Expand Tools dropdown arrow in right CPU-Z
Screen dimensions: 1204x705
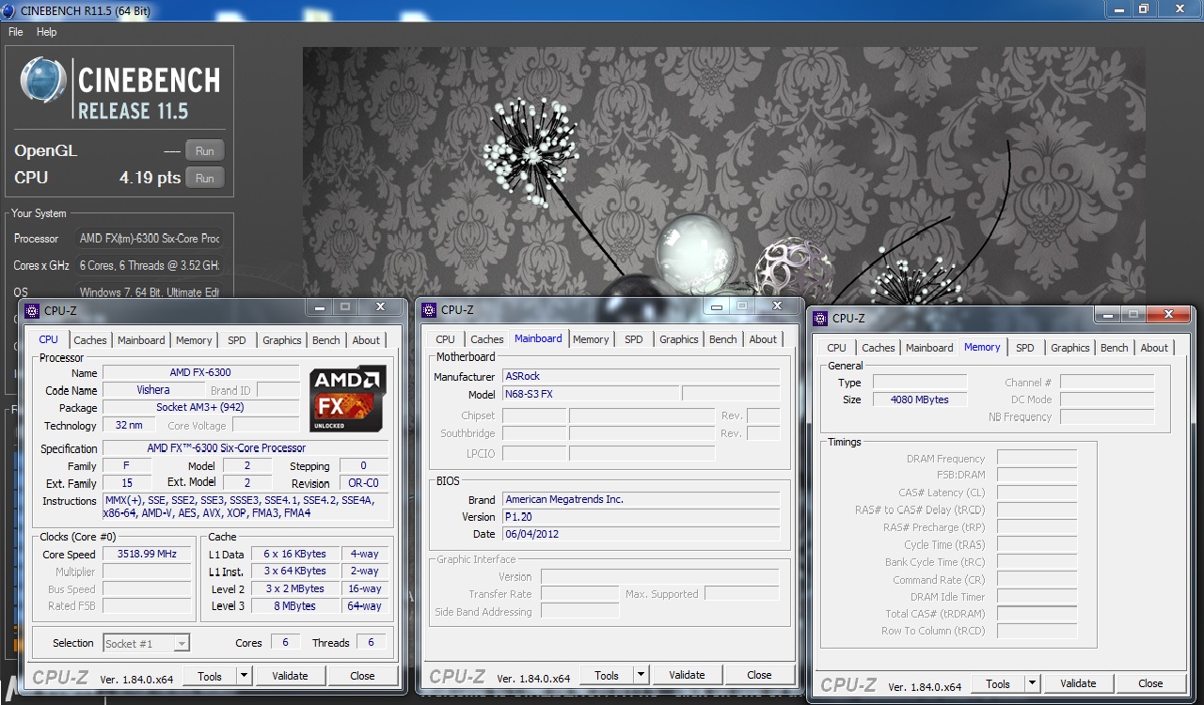(1032, 683)
